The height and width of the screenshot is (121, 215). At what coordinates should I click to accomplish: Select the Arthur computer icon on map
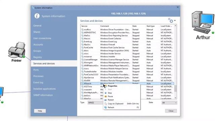(203, 22)
